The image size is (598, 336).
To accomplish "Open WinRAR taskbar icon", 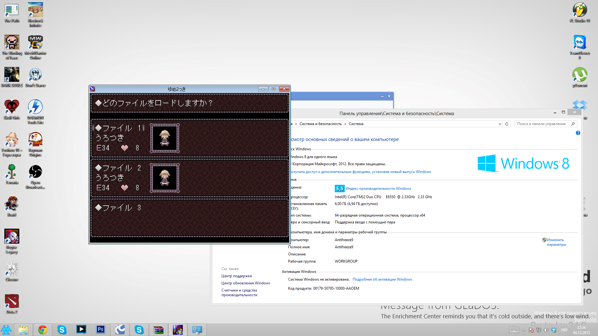I will point(159,330).
